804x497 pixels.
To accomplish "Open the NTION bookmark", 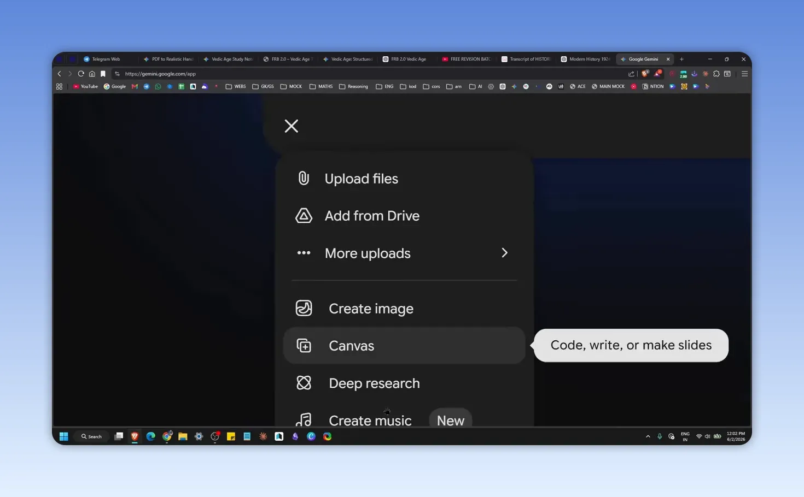I will tap(653, 86).
